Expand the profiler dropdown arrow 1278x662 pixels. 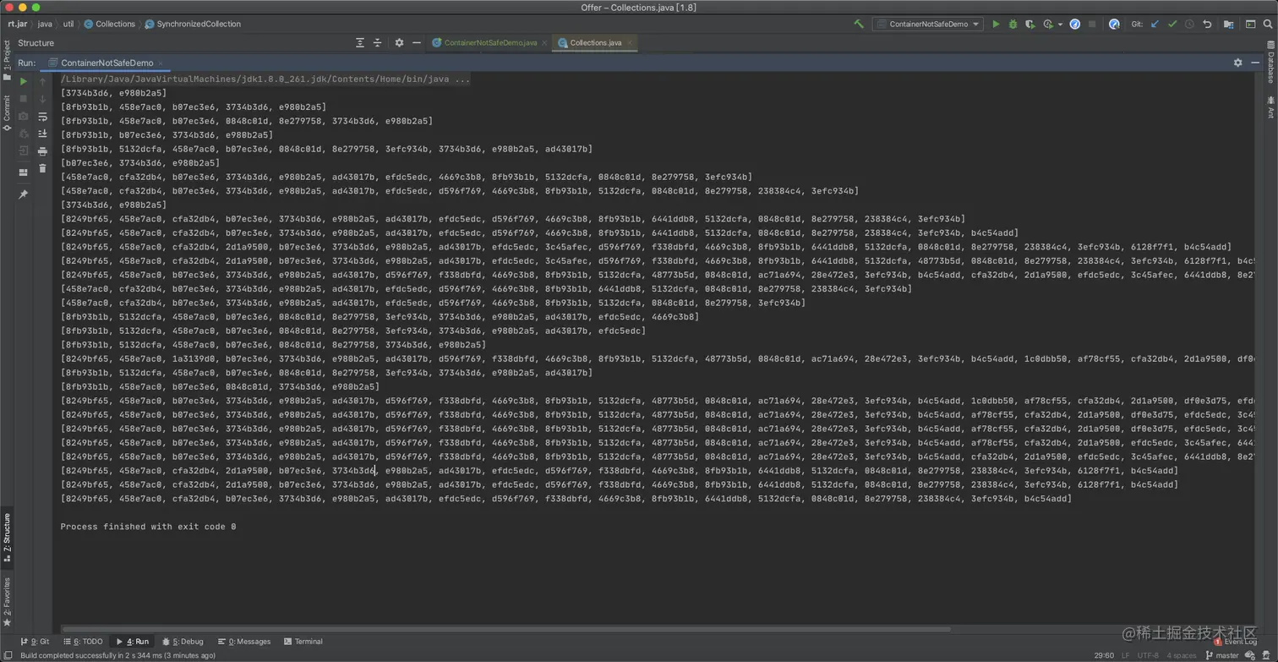[1060, 25]
